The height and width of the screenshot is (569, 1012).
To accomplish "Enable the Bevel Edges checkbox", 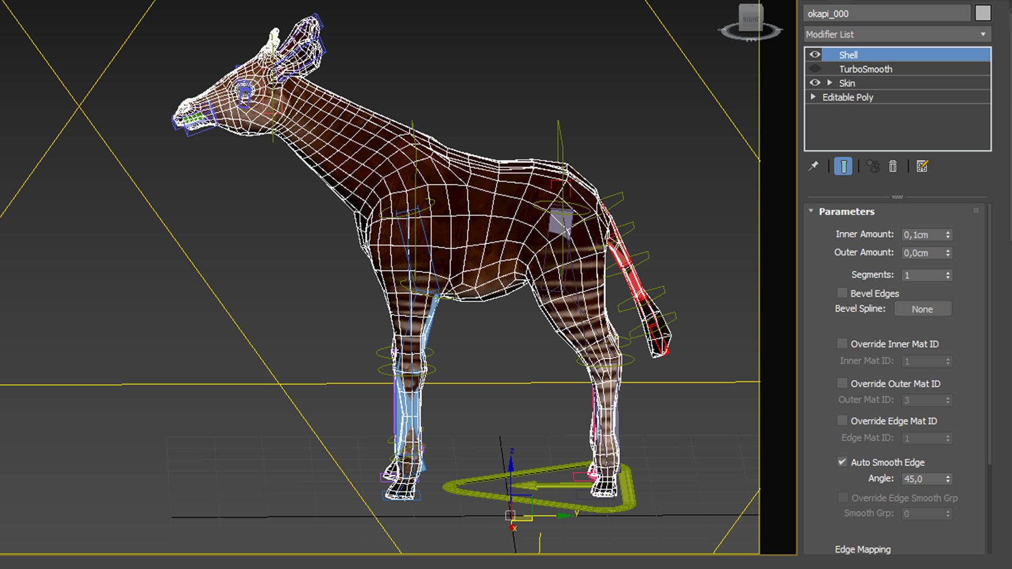I will tap(842, 293).
